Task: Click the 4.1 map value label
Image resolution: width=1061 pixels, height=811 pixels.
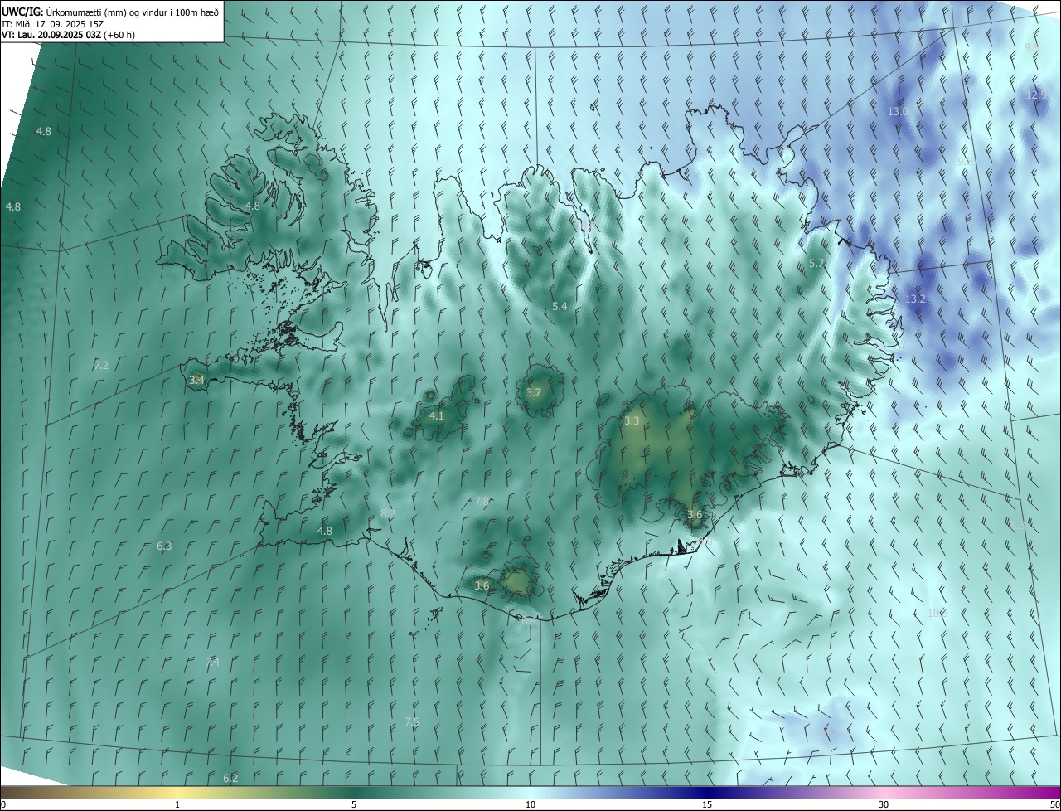Action: (x=436, y=415)
